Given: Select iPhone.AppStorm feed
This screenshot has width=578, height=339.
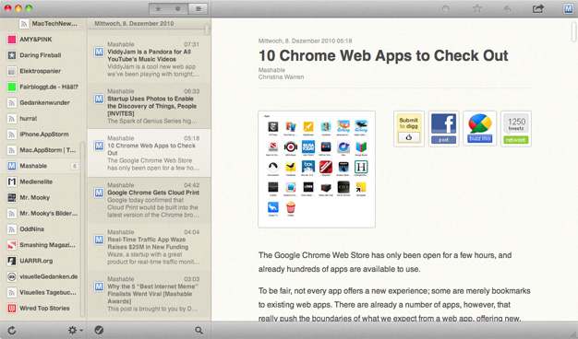Looking at the screenshot, I should (43, 134).
